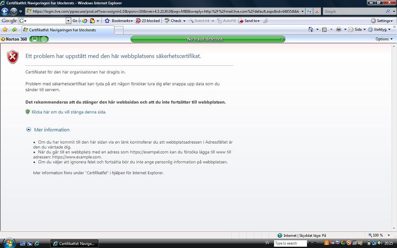Click the RSS feeds icon
The image size is (397, 248).
pos(325,29)
